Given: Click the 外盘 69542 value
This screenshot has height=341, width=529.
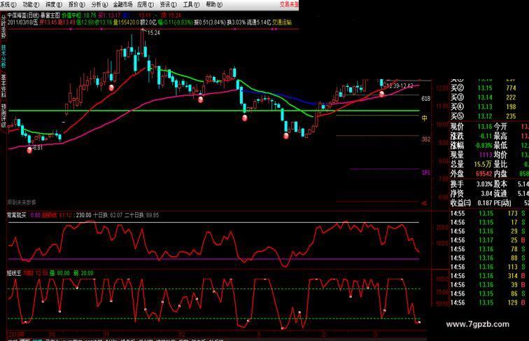Looking at the screenshot, I should click(484, 174).
